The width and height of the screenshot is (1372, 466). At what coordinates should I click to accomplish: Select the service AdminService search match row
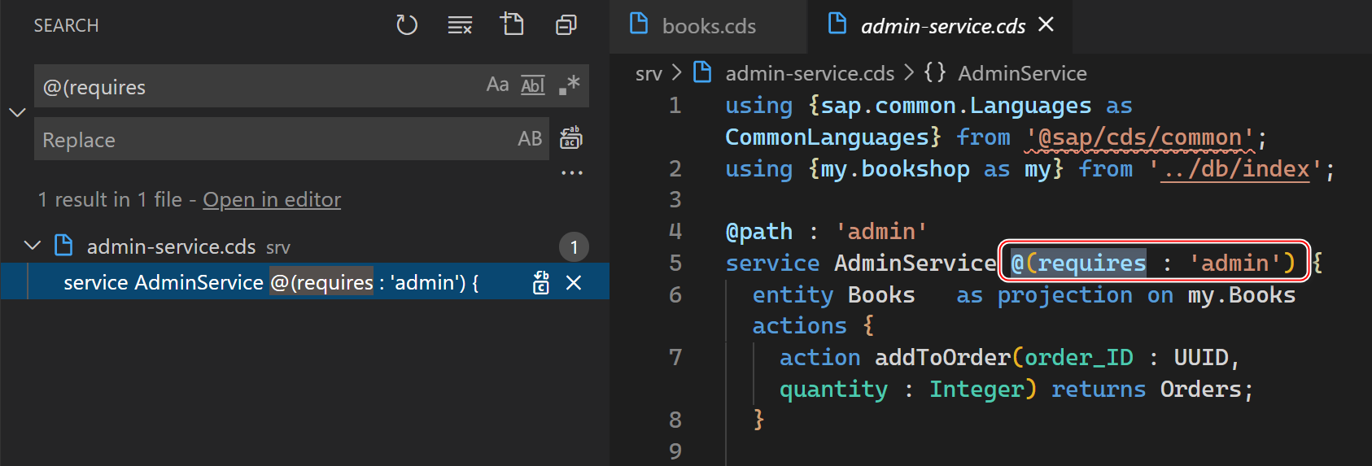click(x=305, y=281)
